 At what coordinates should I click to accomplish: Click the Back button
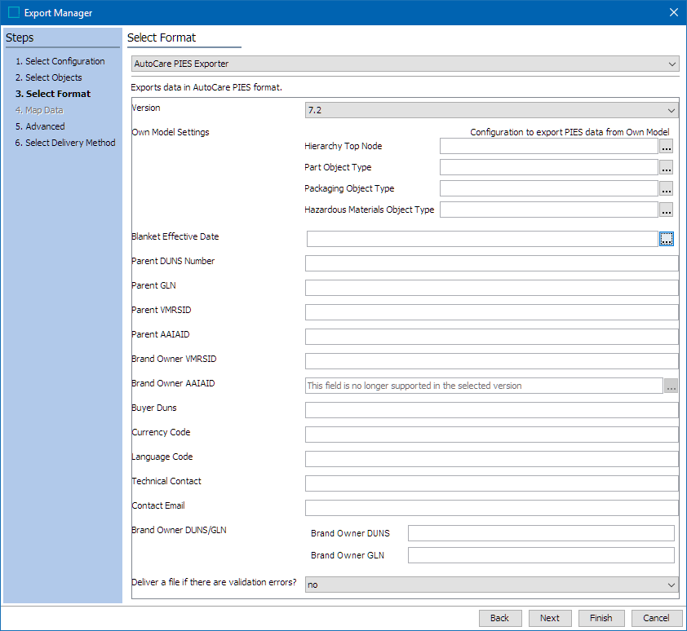pos(500,618)
